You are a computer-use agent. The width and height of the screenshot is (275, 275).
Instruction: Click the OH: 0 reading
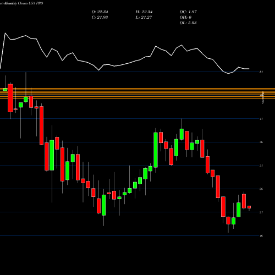[x=185, y=18]
